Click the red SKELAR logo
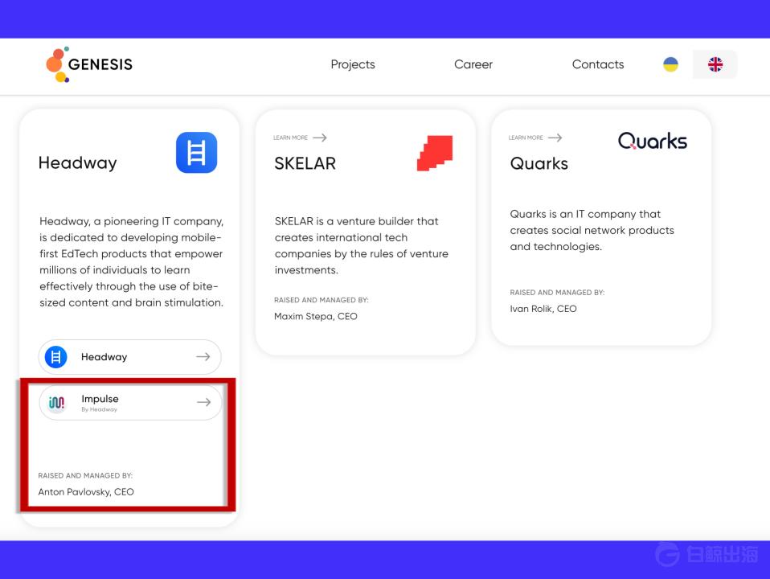Screen dimensions: 770x579 pos(435,153)
